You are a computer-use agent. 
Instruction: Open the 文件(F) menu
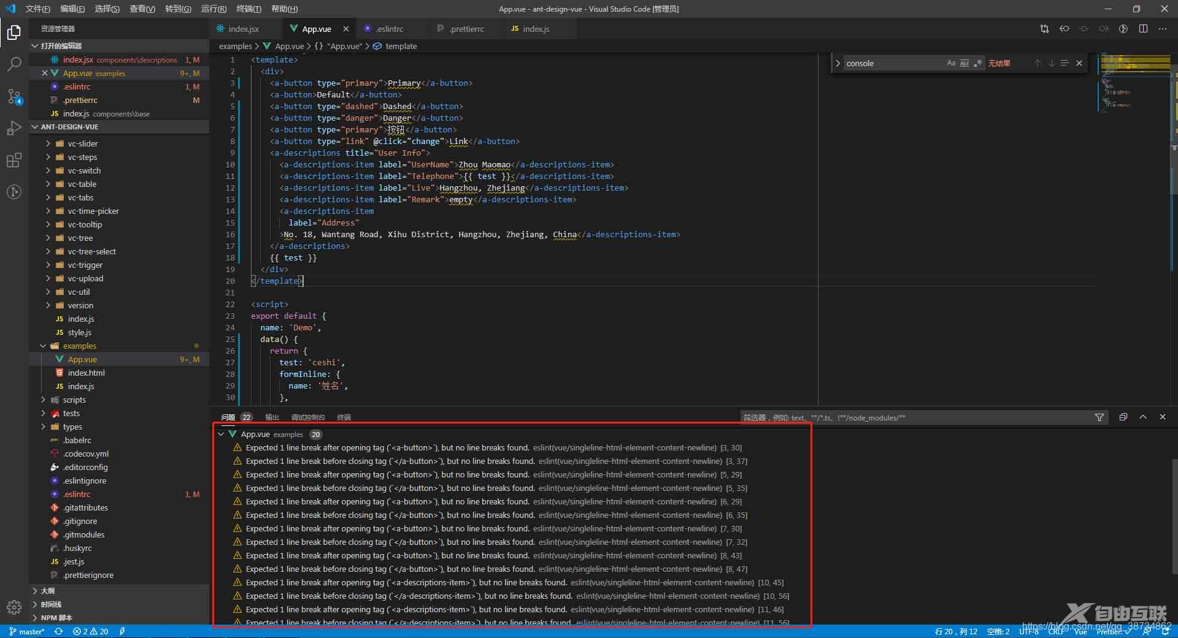tap(37, 9)
